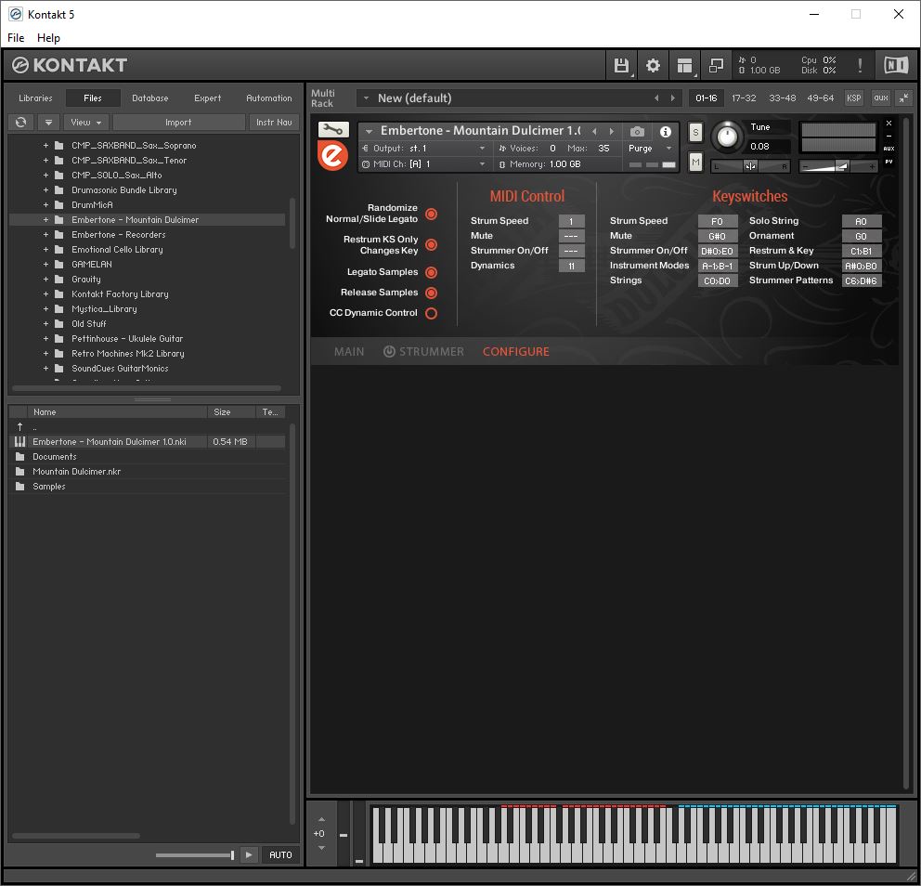This screenshot has width=921, height=886.
Task: Click the Strum Speed F0 keyswitch field
Action: (717, 221)
